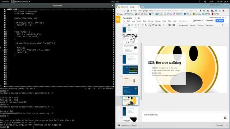Start slideshow with Present button
The width and height of the screenshot is (230, 129).
[197, 21]
